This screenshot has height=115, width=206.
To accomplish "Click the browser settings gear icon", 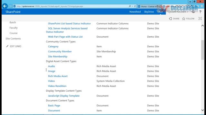I will 202,6.
